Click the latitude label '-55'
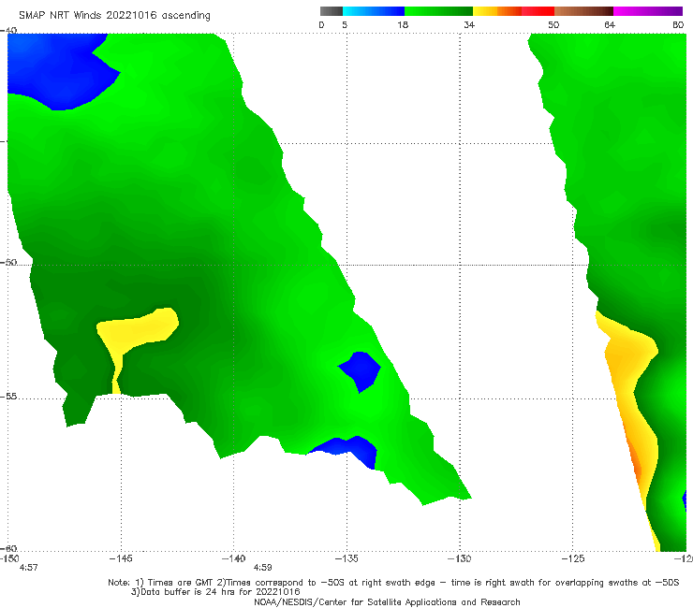This screenshot has width=693, height=608. click(x=8, y=396)
